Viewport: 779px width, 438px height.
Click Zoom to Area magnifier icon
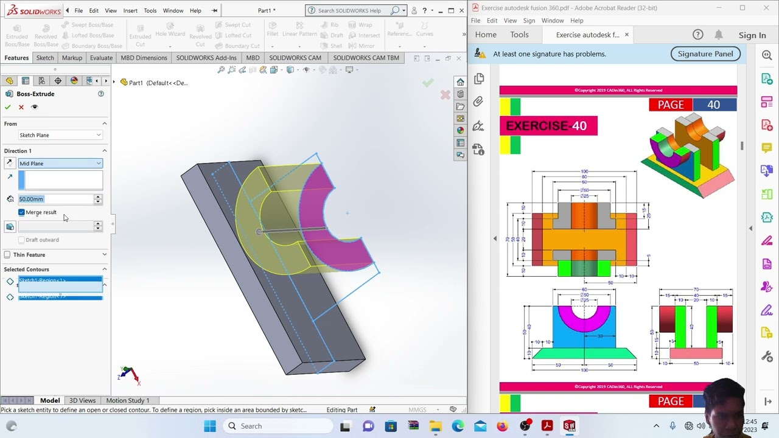(232, 70)
